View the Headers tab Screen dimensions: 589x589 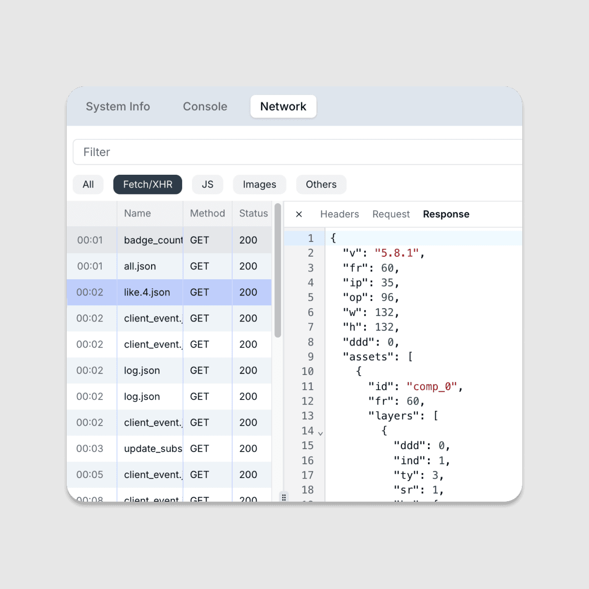[x=339, y=214]
